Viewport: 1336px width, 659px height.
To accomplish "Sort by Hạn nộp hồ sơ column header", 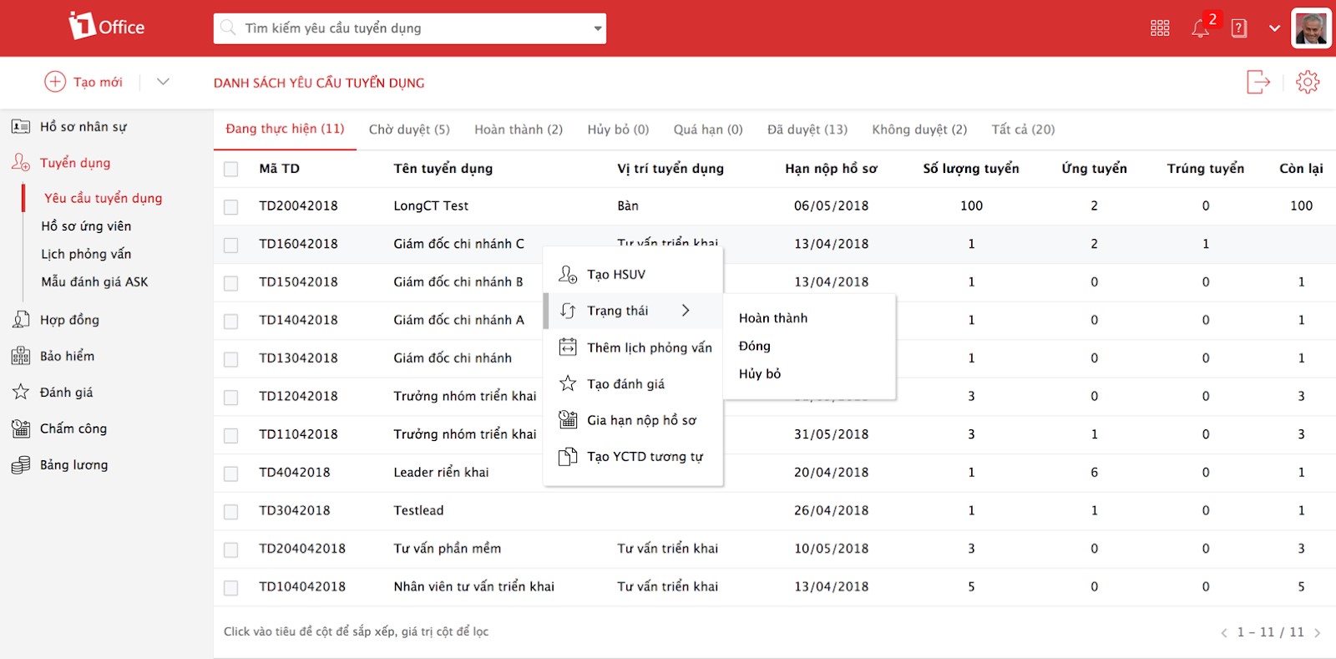I will tap(831, 169).
